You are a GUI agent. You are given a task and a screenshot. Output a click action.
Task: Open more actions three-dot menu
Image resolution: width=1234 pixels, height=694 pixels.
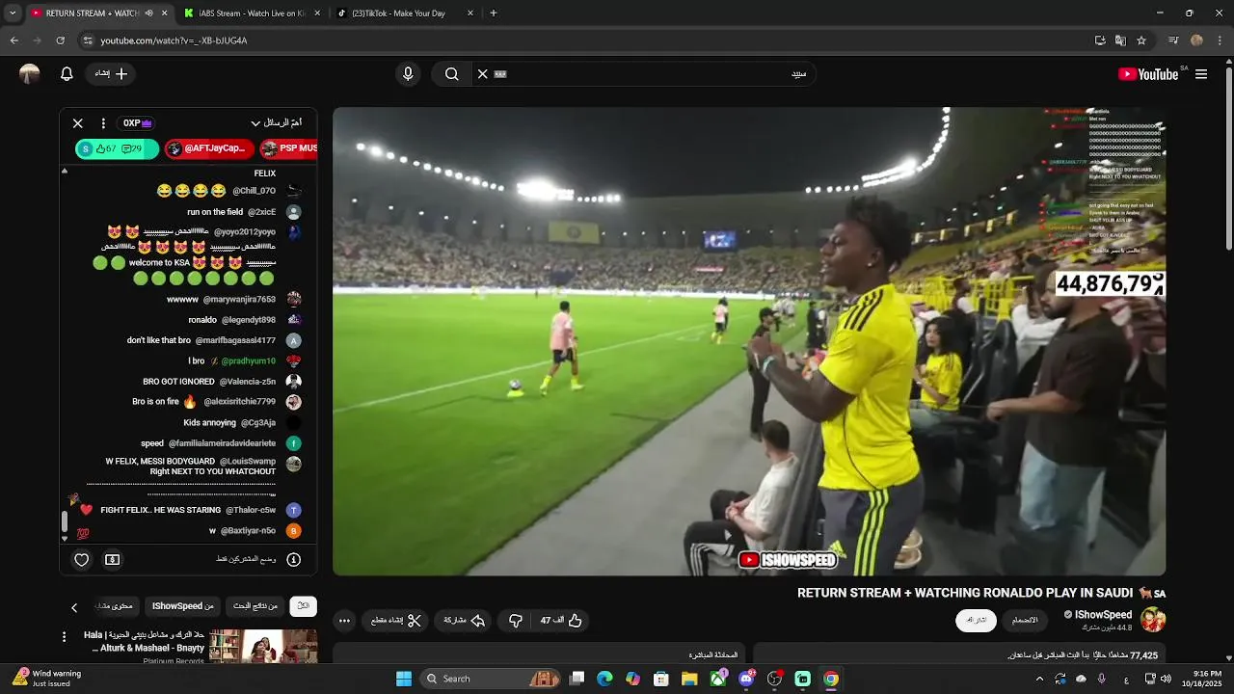tap(344, 621)
